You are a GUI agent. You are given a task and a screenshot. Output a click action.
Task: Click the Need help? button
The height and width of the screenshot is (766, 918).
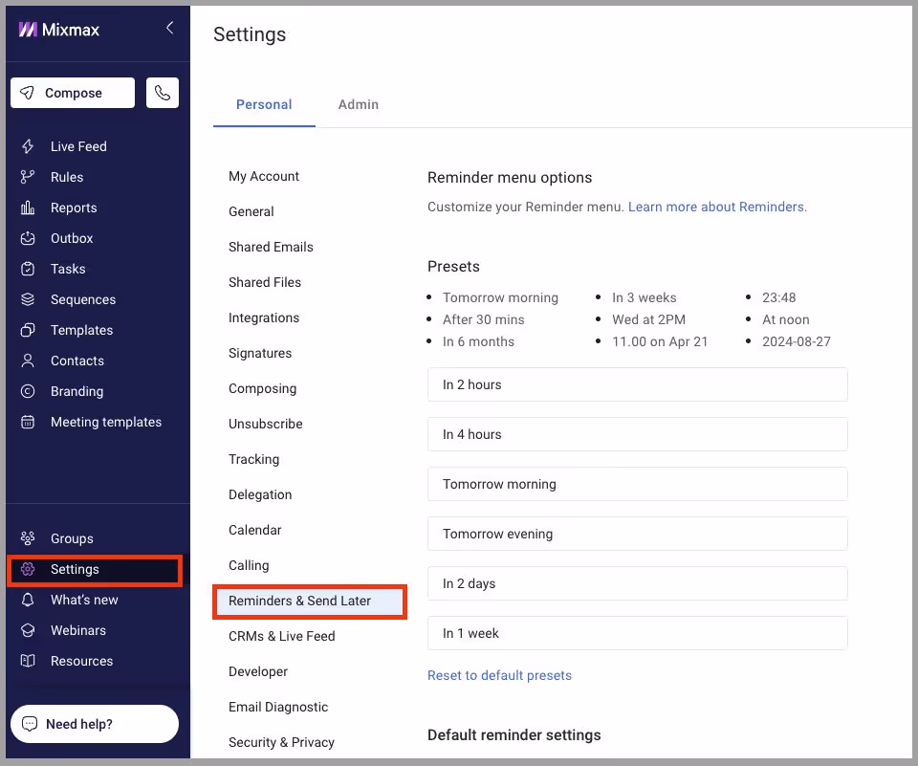point(95,724)
